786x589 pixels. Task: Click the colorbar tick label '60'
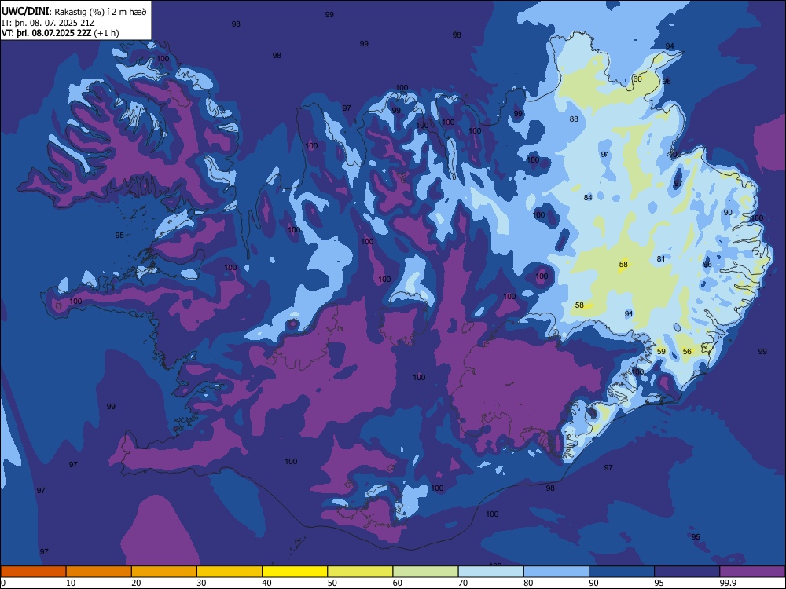[398, 583]
